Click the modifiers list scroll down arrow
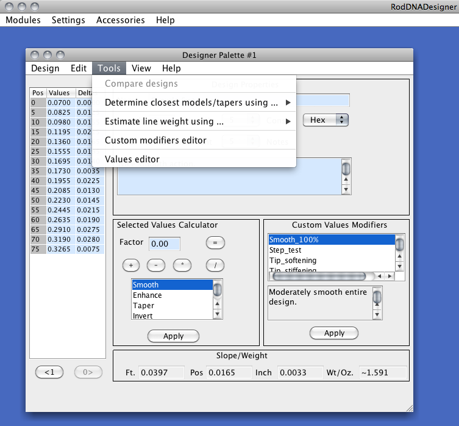The image size is (459, 426). click(x=400, y=267)
